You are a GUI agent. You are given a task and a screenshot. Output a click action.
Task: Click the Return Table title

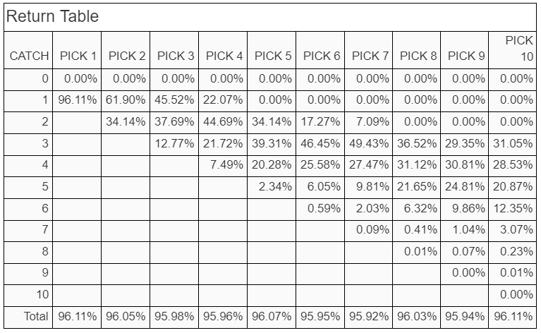52,16
